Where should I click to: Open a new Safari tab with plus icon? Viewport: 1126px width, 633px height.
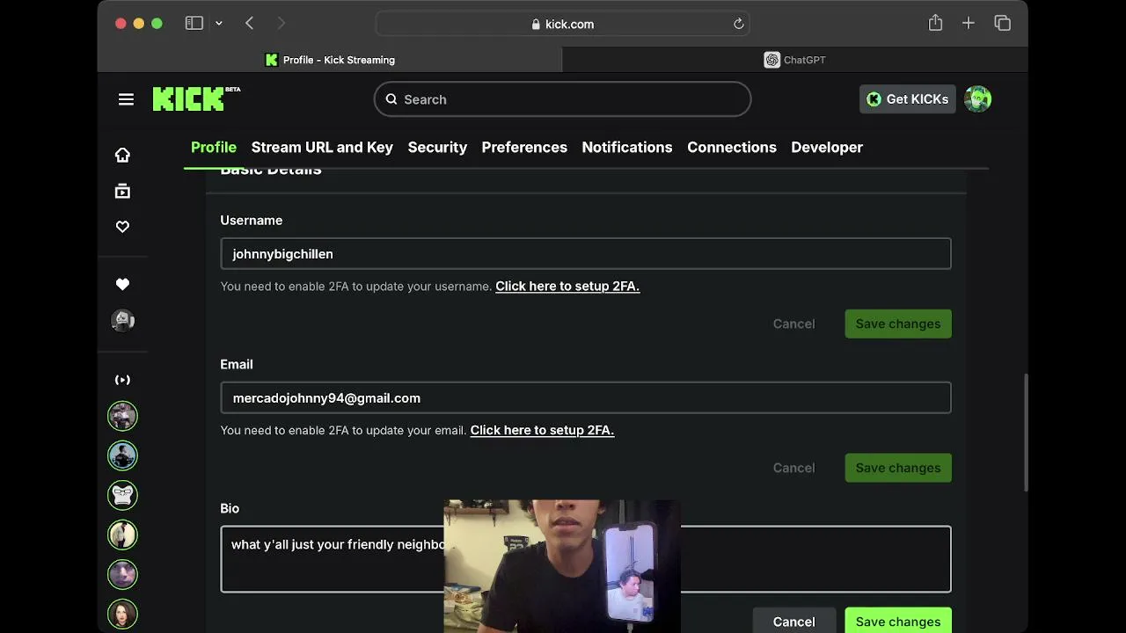click(x=969, y=23)
